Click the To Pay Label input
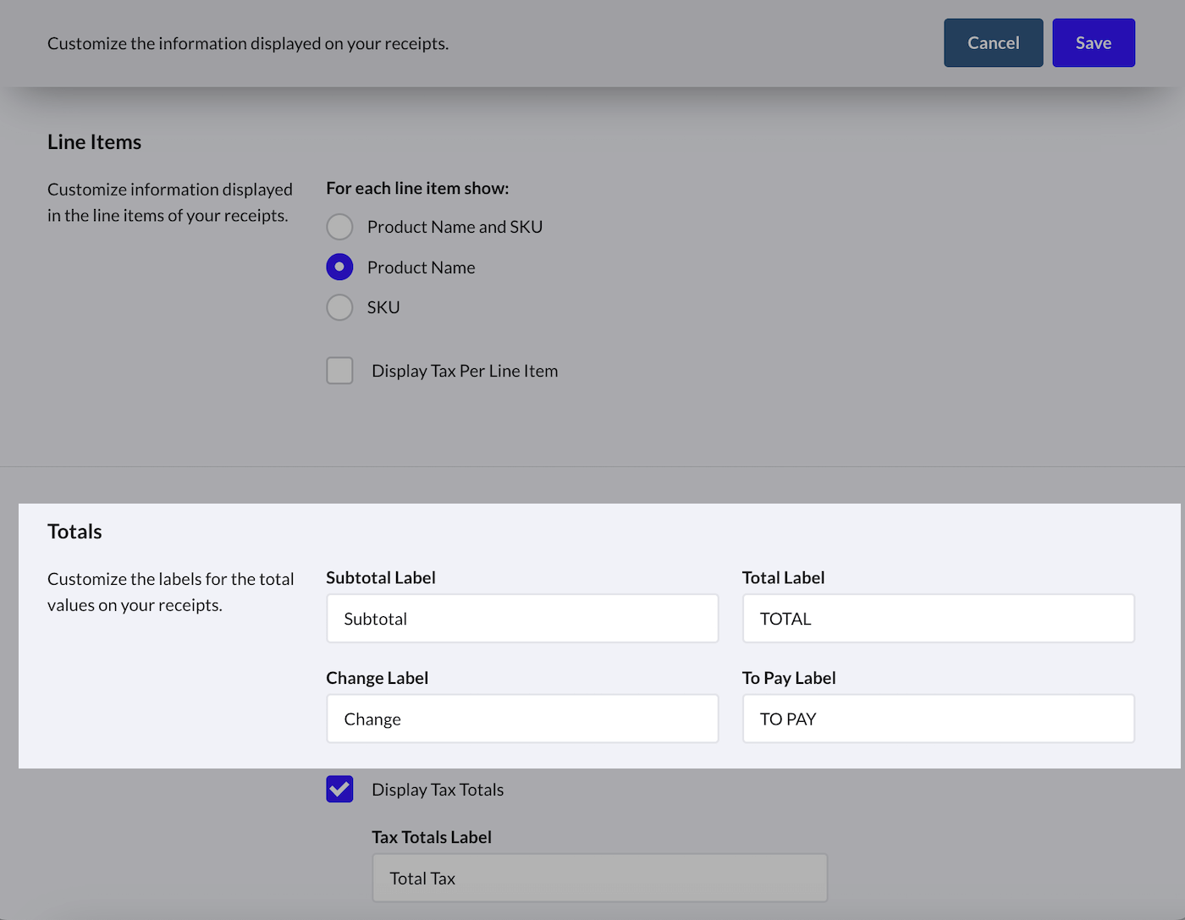Image resolution: width=1185 pixels, height=920 pixels. click(x=938, y=719)
